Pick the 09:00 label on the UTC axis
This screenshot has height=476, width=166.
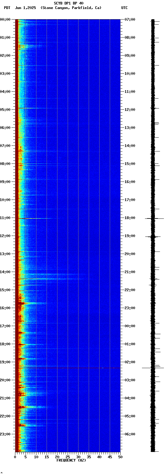pos(130,56)
